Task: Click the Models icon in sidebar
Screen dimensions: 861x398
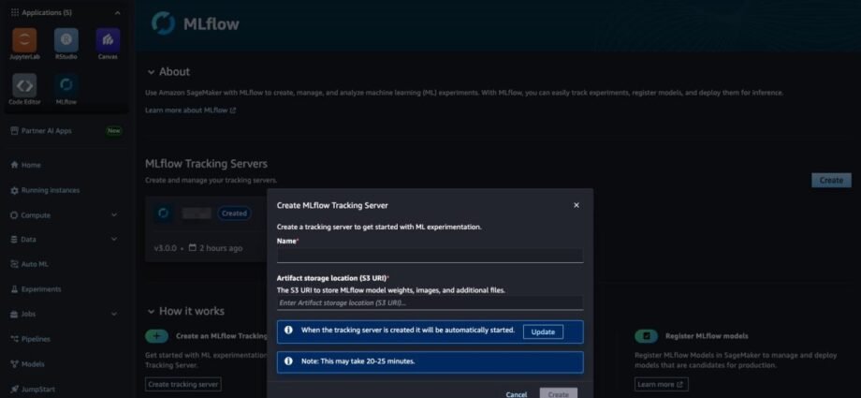Action: tap(15, 364)
